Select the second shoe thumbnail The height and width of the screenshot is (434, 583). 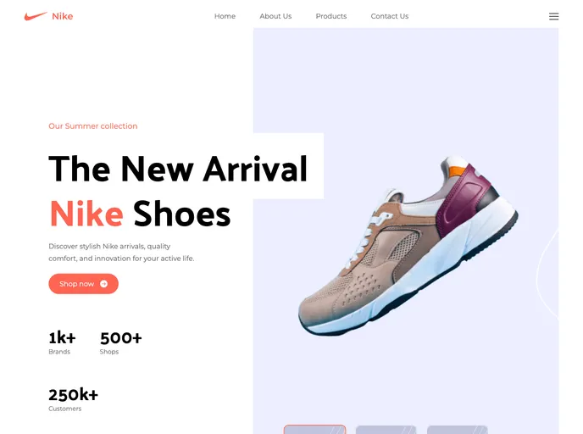[386, 430]
